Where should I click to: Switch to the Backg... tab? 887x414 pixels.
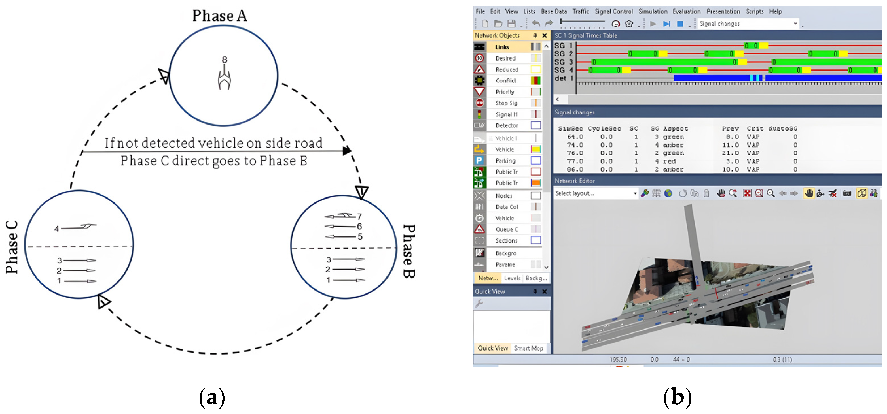pyautogui.click(x=536, y=278)
